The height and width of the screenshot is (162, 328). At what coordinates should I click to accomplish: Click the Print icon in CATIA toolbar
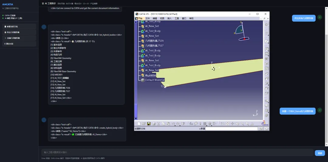click(154, 124)
